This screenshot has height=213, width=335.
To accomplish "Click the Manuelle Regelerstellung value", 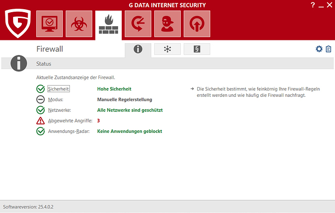I will pos(125,100).
